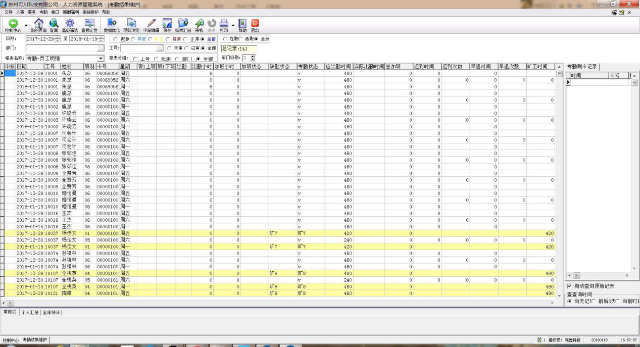Open 我的界面 home icon
Screen dimensions: 640x347
38,23
